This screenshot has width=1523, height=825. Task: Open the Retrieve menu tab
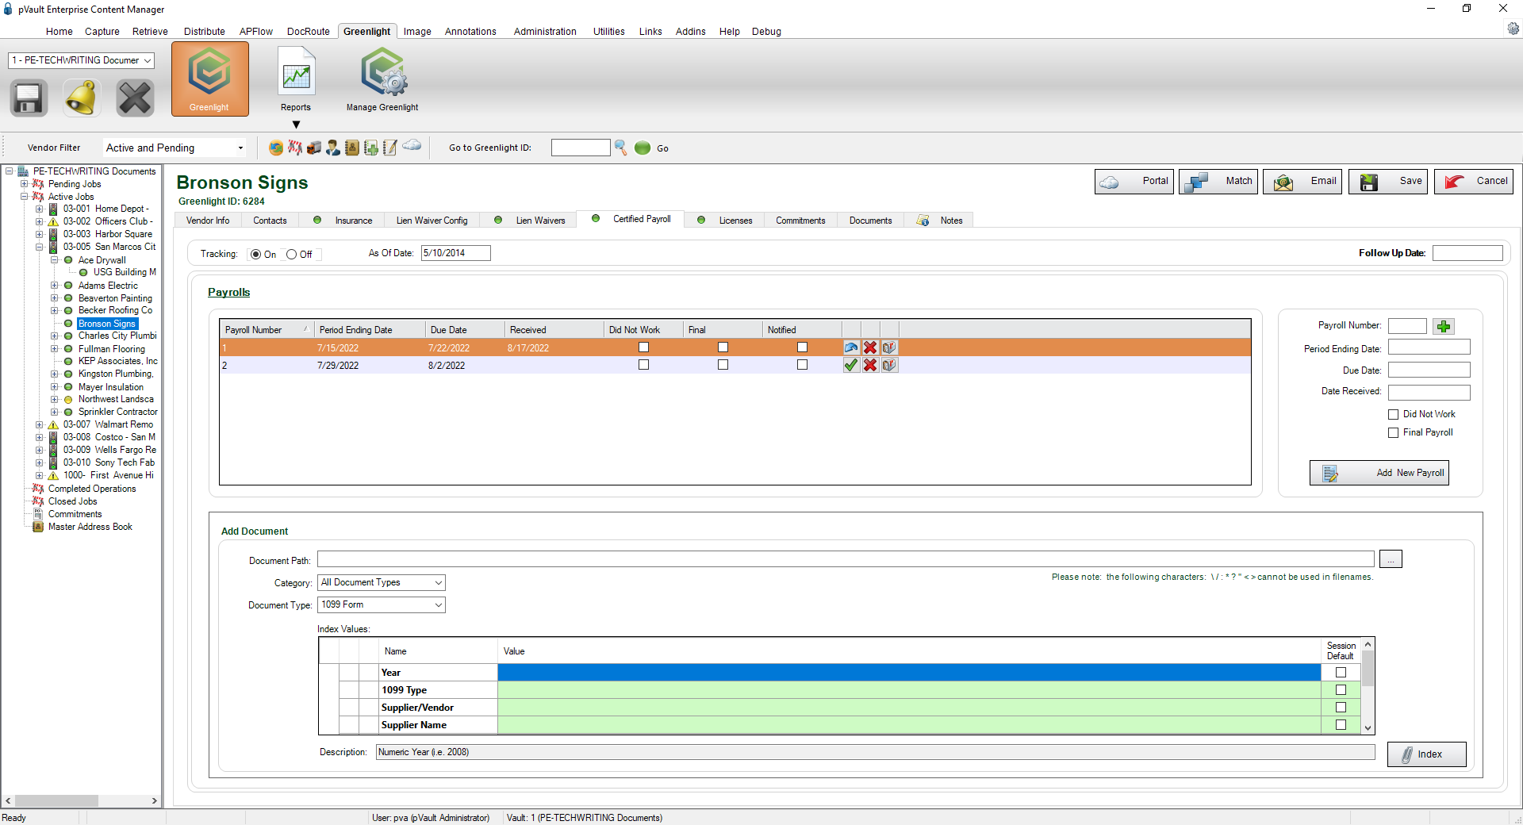coord(150,32)
